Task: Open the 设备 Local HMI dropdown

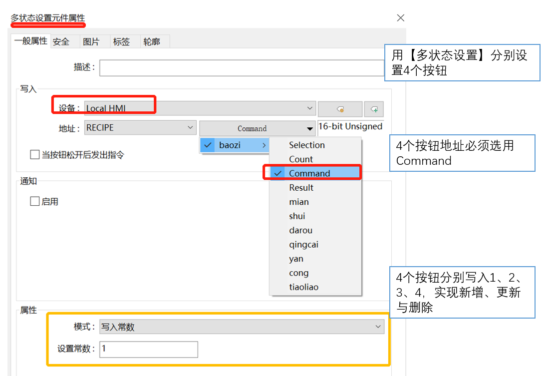Action: [x=200, y=108]
